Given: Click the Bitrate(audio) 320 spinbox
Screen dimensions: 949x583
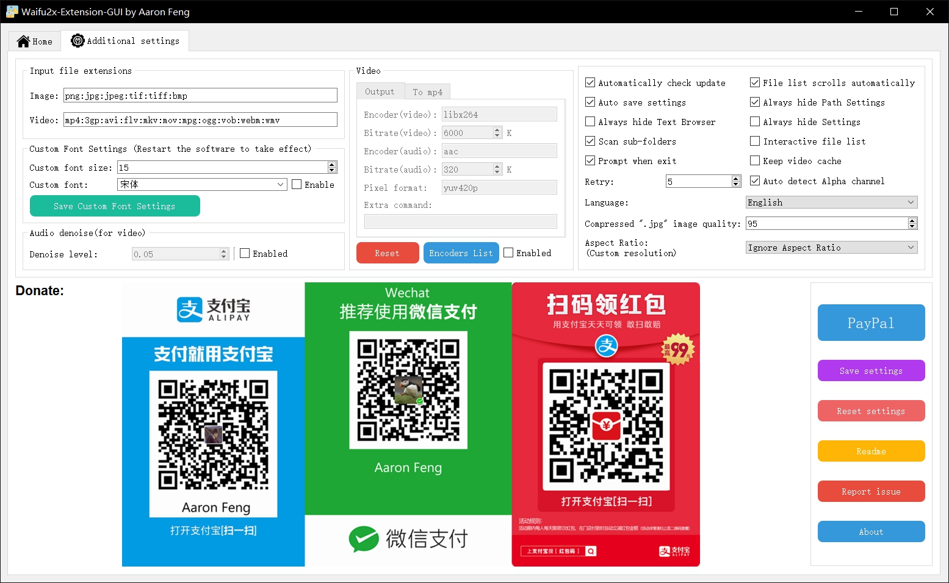Looking at the screenshot, I should click(472, 169).
